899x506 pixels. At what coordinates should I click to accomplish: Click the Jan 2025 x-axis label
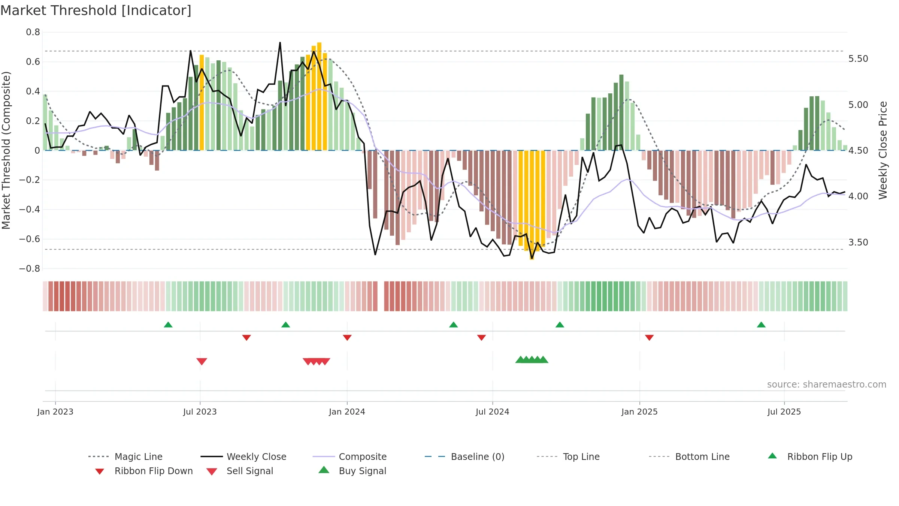click(x=640, y=412)
